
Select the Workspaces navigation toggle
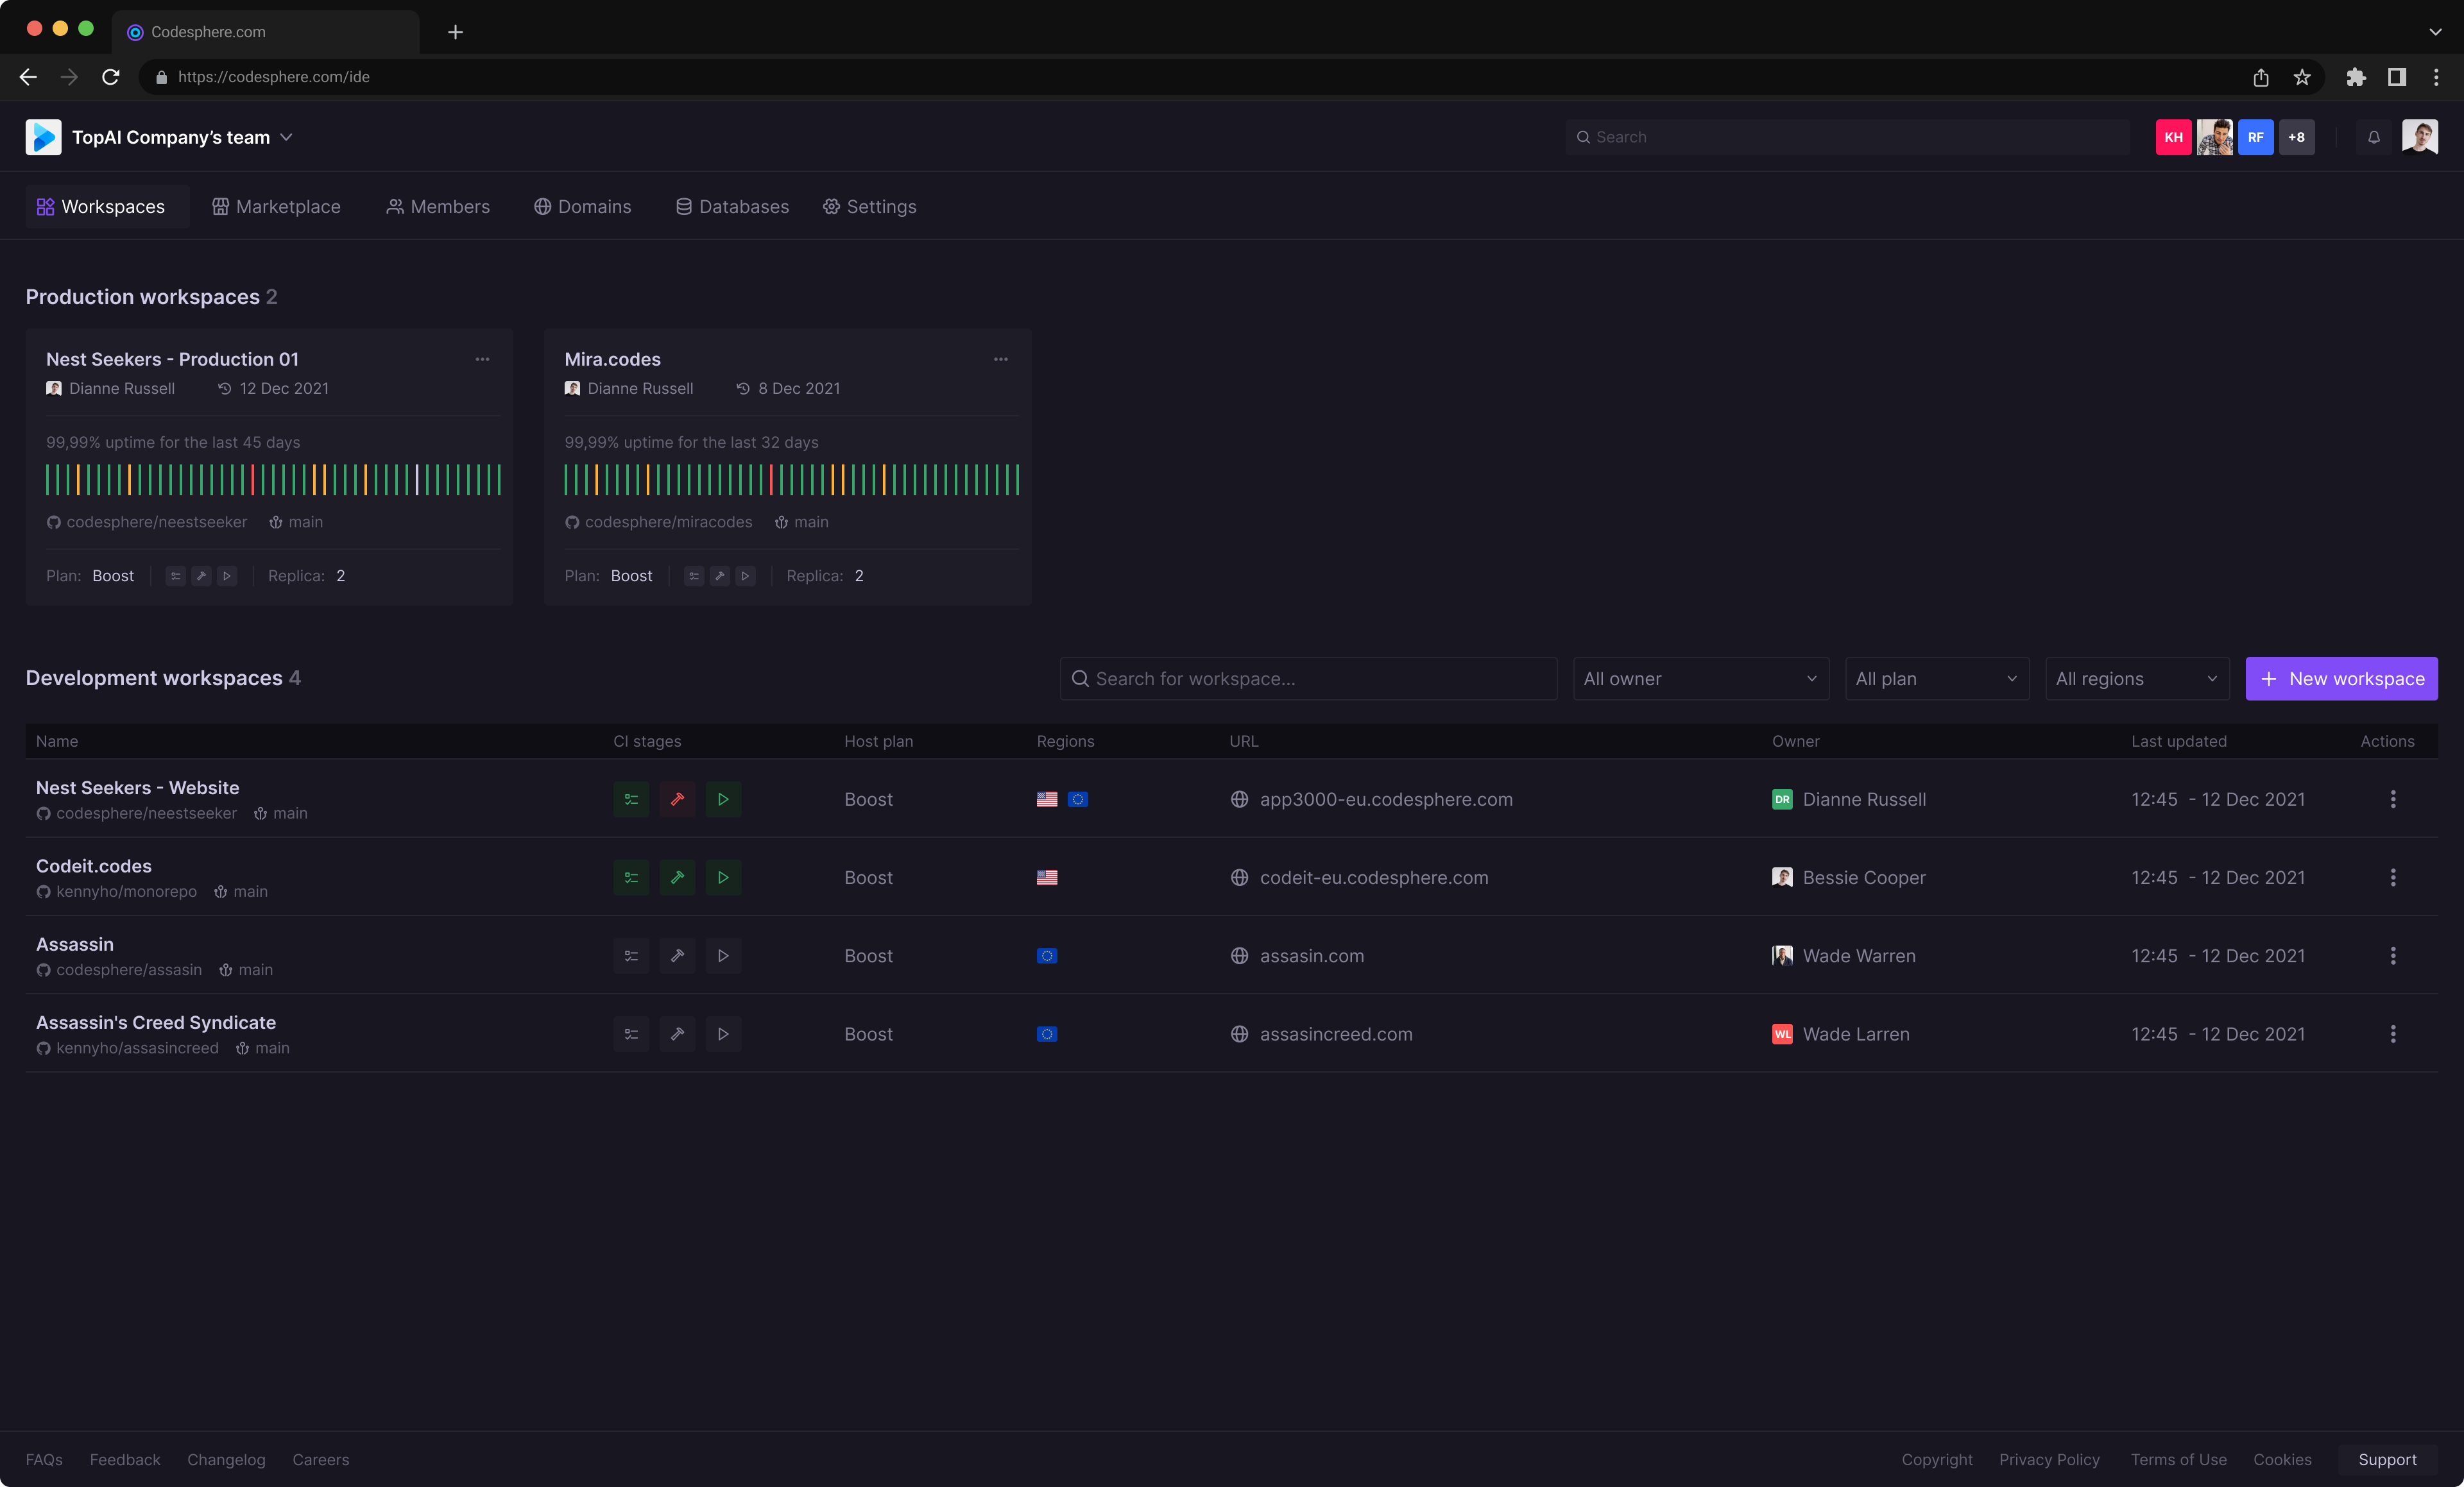(x=106, y=206)
